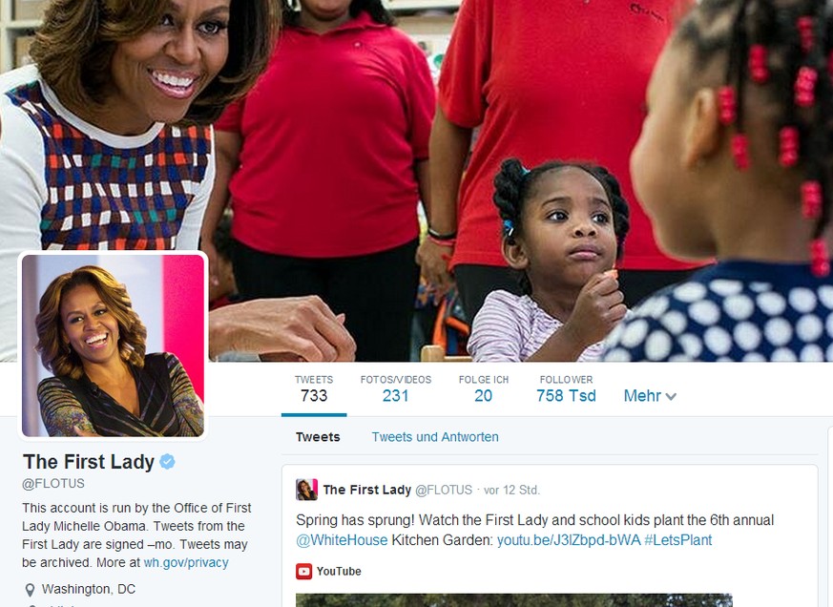Click the chevron arrow next to Mehr

tap(671, 396)
